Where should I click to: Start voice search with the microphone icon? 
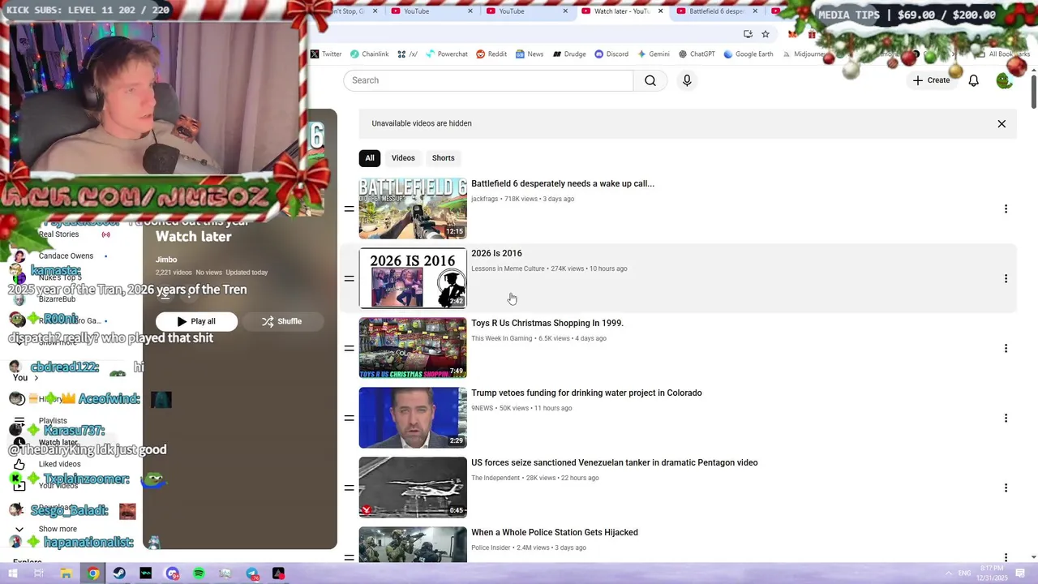pos(687,80)
